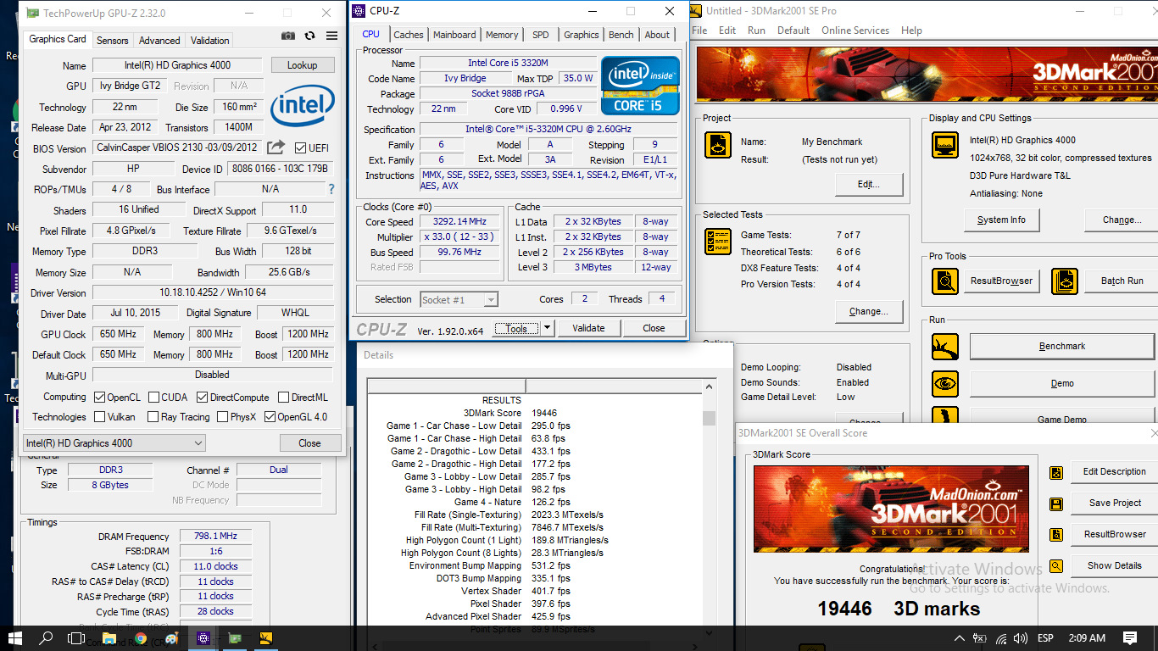
Task: Show hidden system tray icons
Action: (x=959, y=638)
